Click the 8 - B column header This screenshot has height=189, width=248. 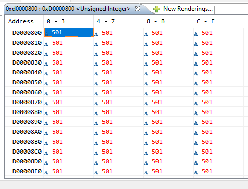coord(155,21)
